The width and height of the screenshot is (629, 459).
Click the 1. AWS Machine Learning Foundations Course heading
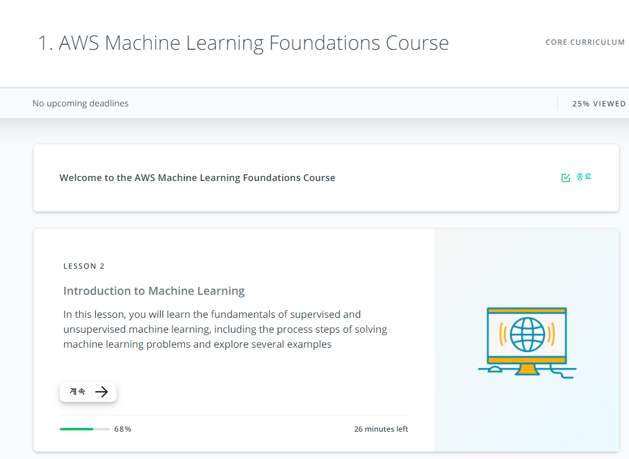[x=244, y=43]
